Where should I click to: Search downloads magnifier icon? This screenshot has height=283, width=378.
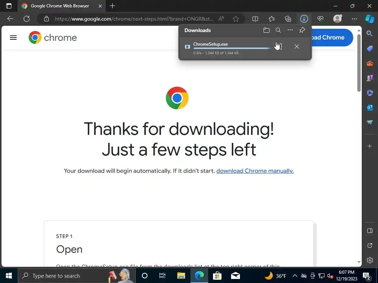pyautogui.click(x=278, y=30)
